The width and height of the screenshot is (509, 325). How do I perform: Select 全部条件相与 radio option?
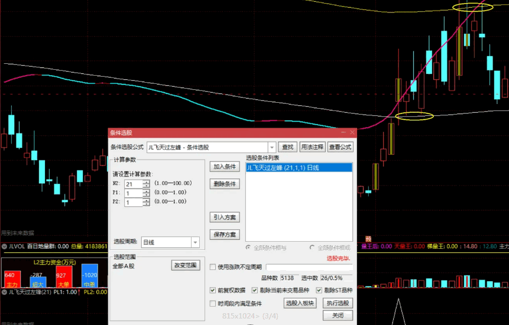(248, 248)
